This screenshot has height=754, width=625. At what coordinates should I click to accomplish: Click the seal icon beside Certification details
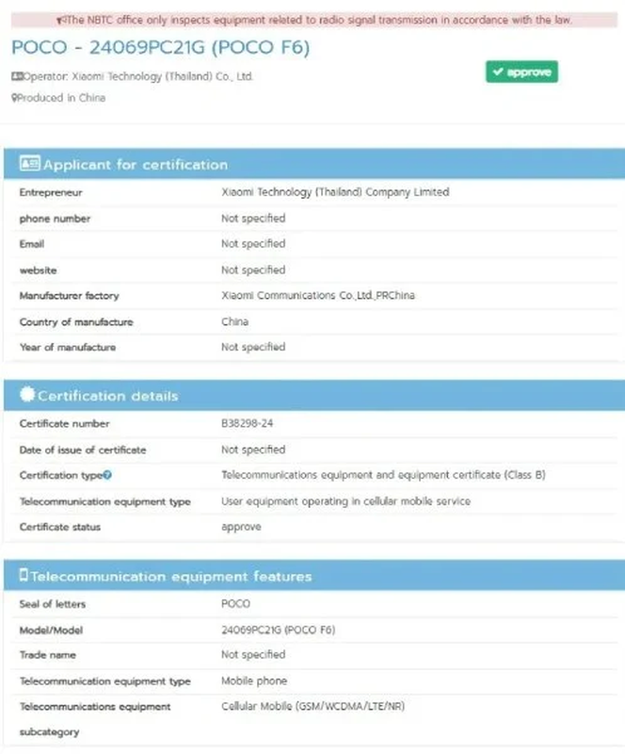click(x=27, y=395)
